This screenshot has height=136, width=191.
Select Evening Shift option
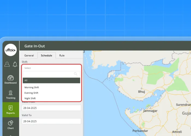[31, 93]
